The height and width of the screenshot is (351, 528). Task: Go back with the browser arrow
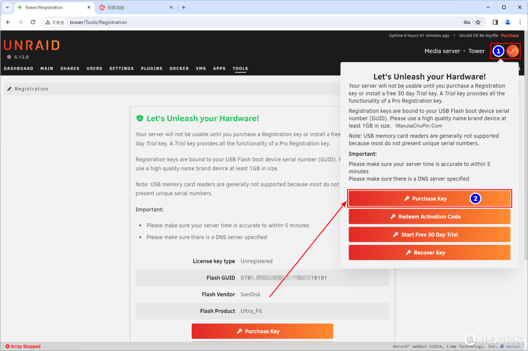point(8,22)
